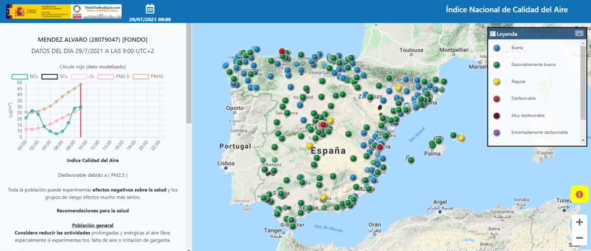Select the red station marker near Valencia
This screenshot has height=251, width=591.
tap(379, 147)
